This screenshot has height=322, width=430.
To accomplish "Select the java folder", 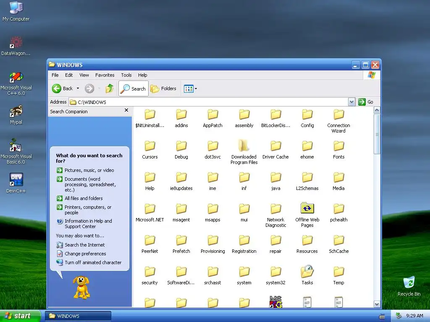I will click(x=275, y=182).
